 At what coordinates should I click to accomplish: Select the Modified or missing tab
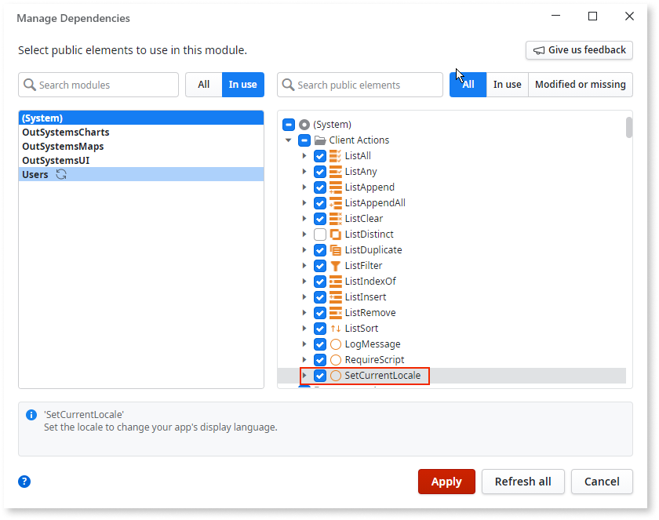tap(580, 84)
